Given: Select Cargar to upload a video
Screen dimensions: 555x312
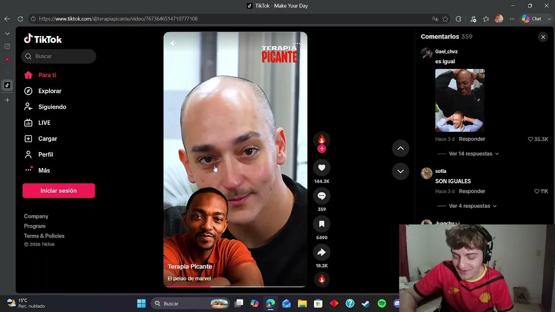Looking at the screenshot, I should pyautogui.click(x=48, y=139).
